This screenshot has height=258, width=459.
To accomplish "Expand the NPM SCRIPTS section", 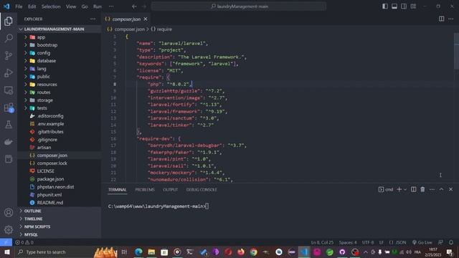I will [x=37, y=226].
